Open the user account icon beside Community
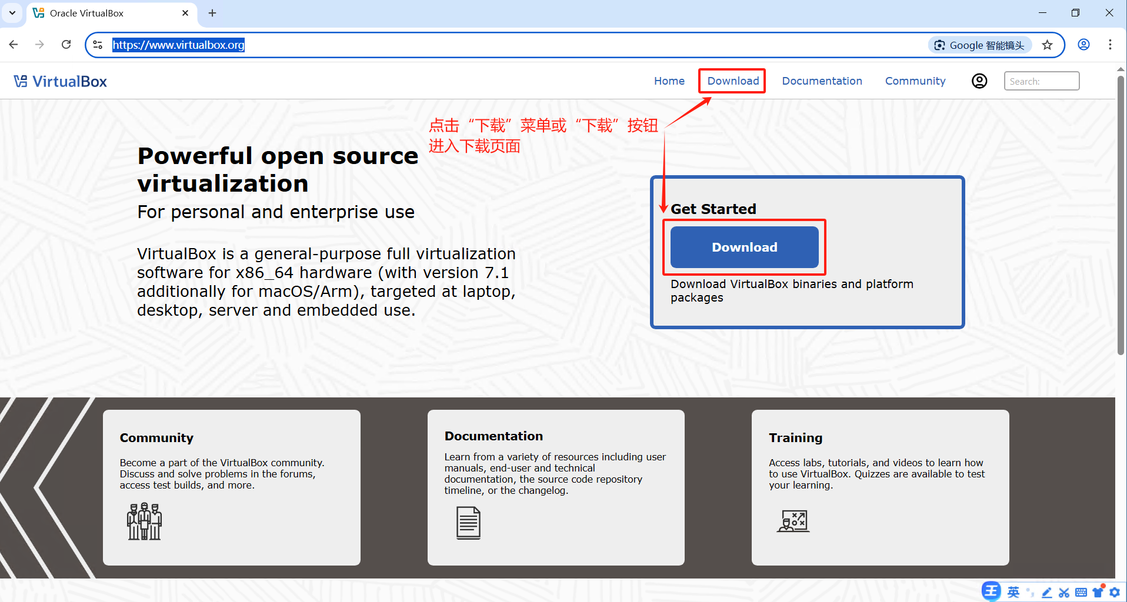Screen dimensions: 1127x602 click(979, 81)
